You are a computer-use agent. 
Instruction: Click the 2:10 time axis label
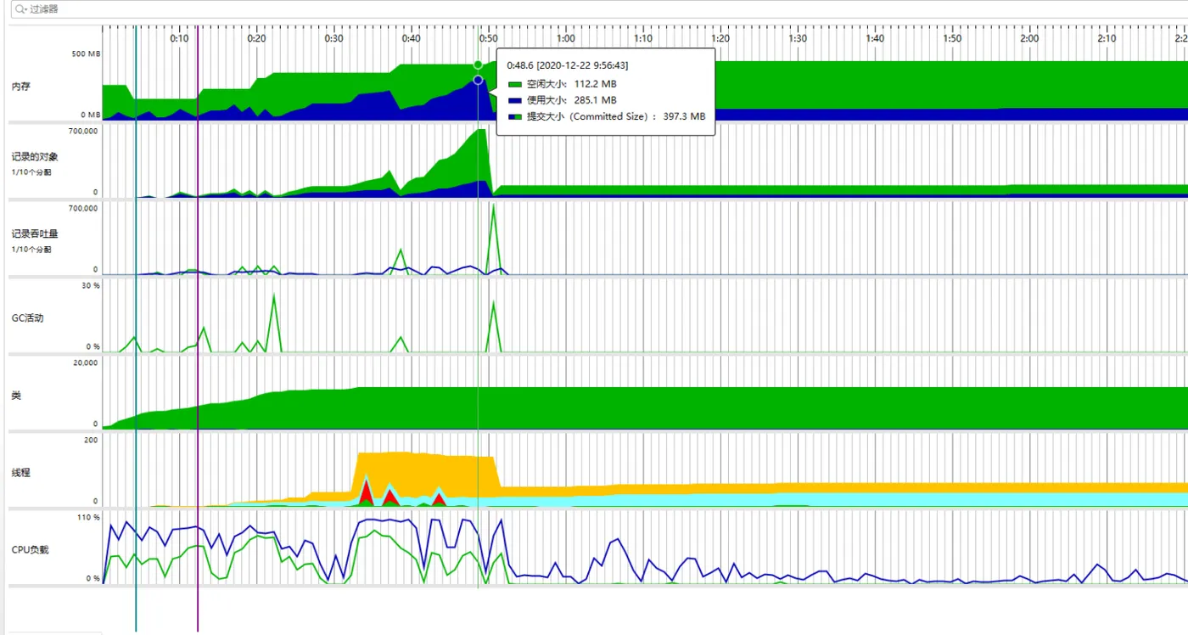1107,38
